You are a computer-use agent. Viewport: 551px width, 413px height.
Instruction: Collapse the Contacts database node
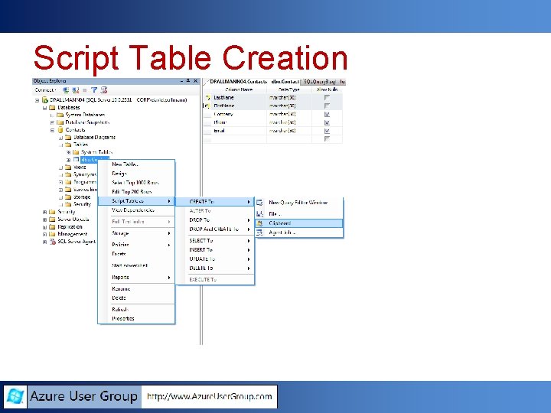point(52,130)
